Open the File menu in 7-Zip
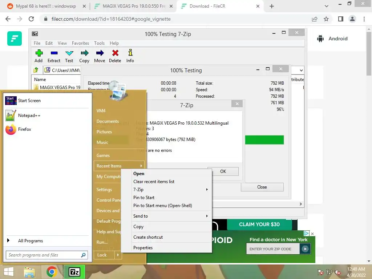 point(37,43)
